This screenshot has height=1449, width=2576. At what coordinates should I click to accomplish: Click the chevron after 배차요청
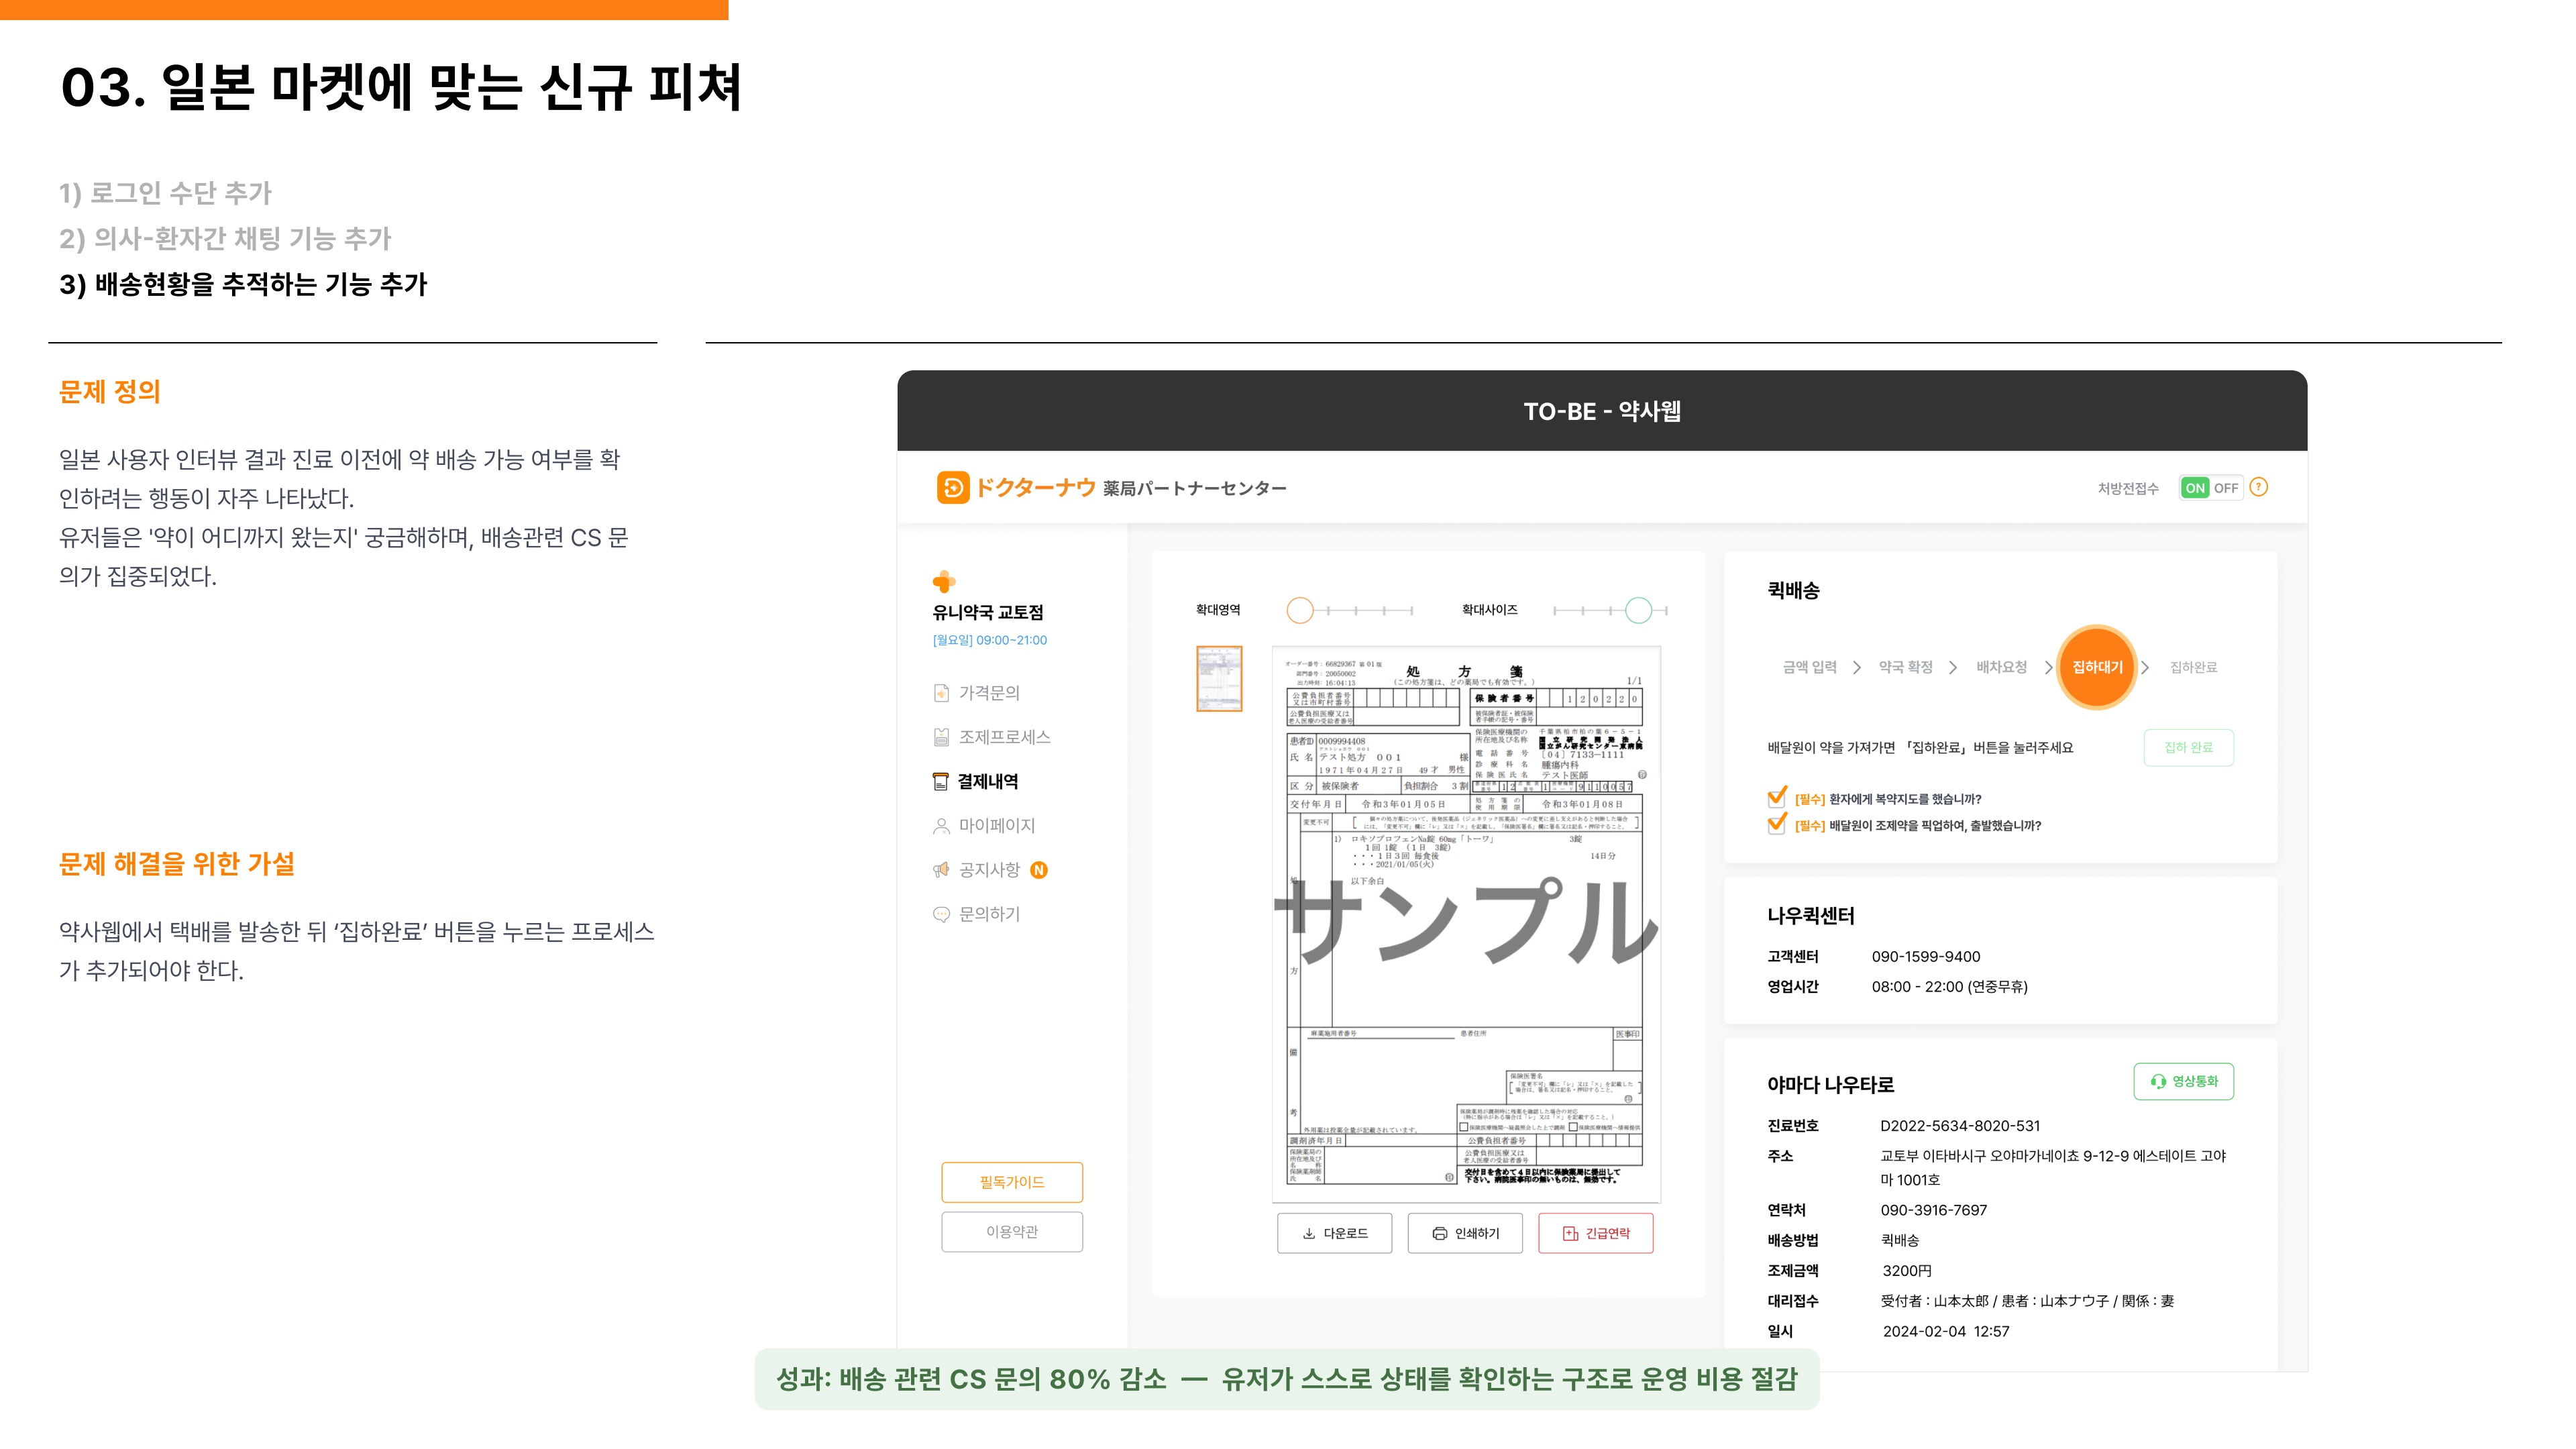pos(2048,668)
